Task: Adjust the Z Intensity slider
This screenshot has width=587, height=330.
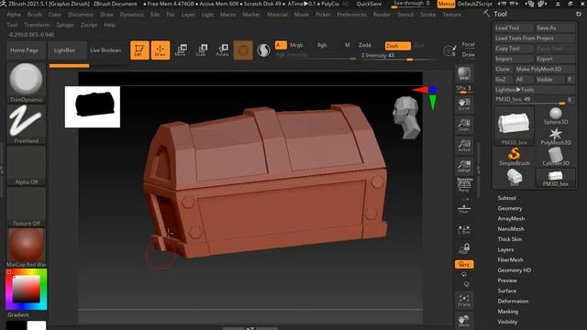Action: click(x=398, y=55)
